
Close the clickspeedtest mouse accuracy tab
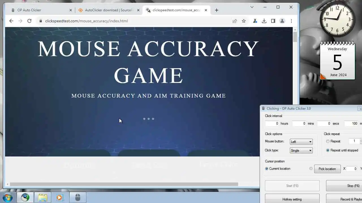[206, 10]
